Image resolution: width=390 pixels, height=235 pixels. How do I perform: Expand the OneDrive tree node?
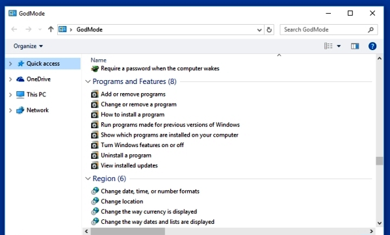[x=10, y=79]
